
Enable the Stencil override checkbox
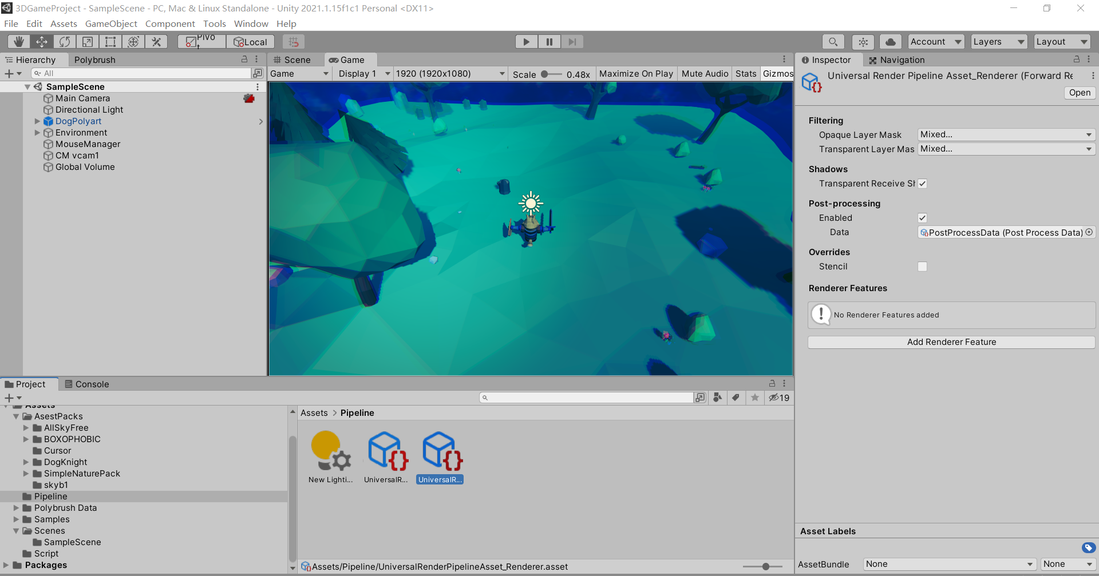[x=922, y=267]
